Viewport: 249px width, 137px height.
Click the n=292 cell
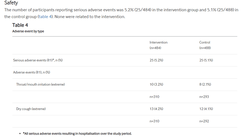click(x=204, y=121)
